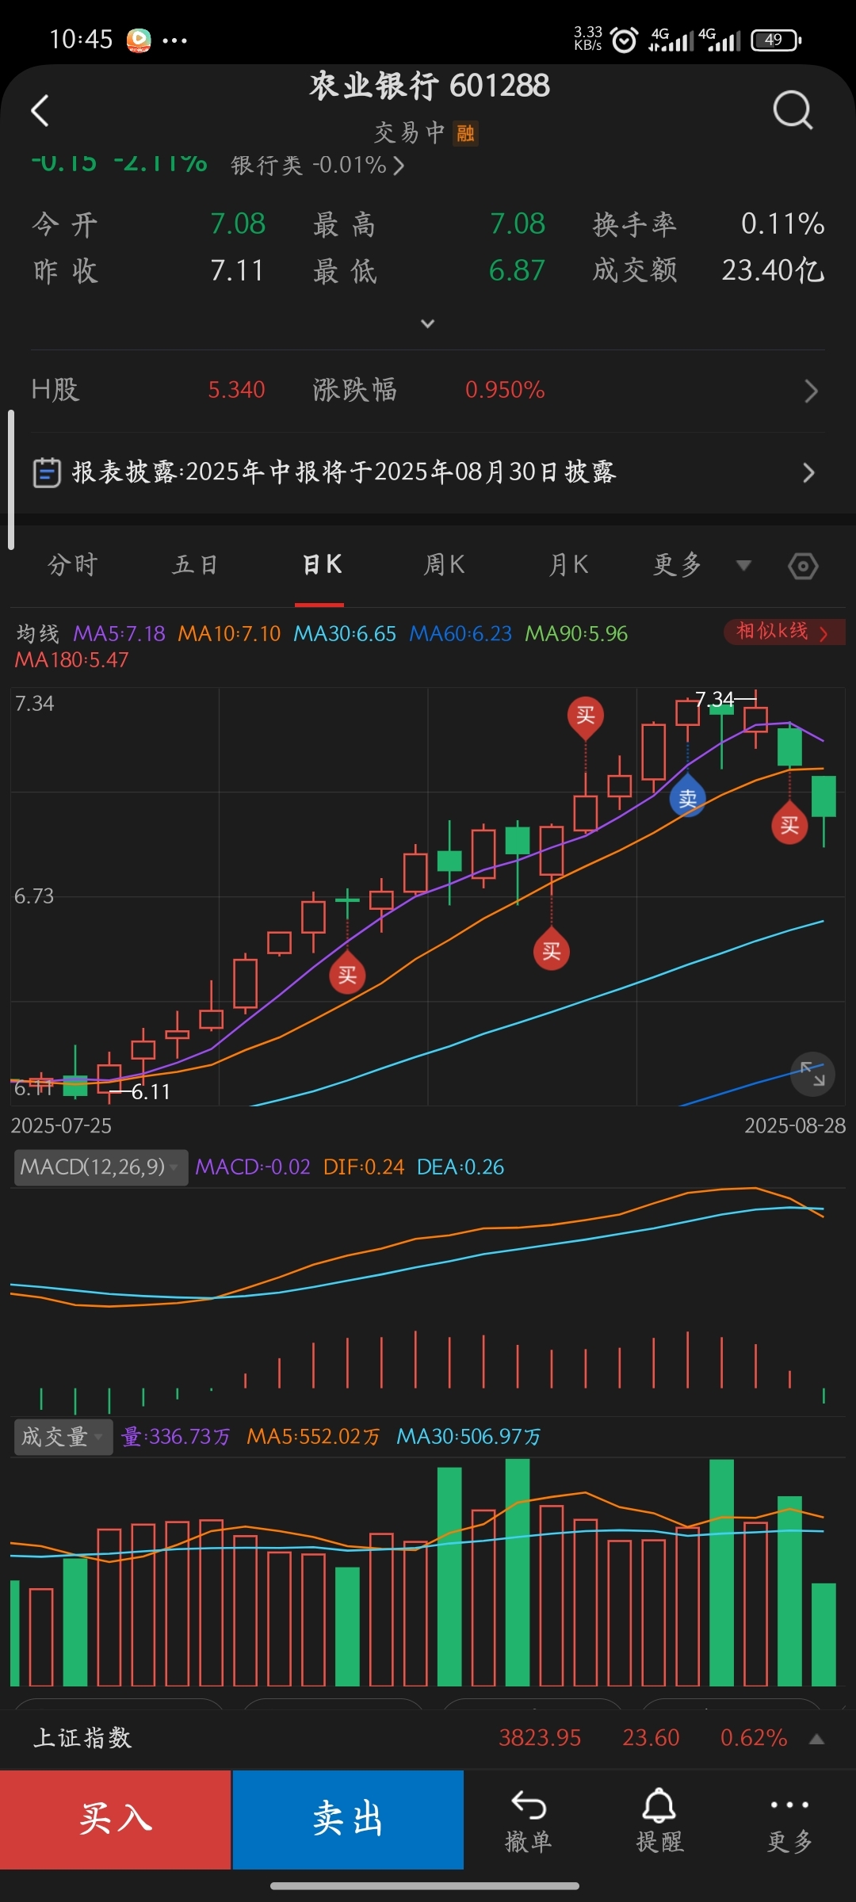The height and width of the screenshot is (1902, 856).
Task: Open stock search magnifier icon
Action: pyautogui.click(x=793, y=110)
